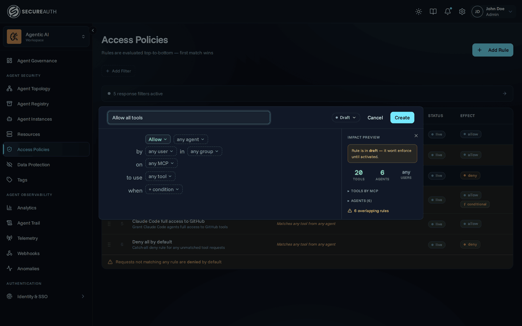The width and height of the screenshot is (522, 326).
Task: Open the any user dropdown
Action: [x=161, y=151]
